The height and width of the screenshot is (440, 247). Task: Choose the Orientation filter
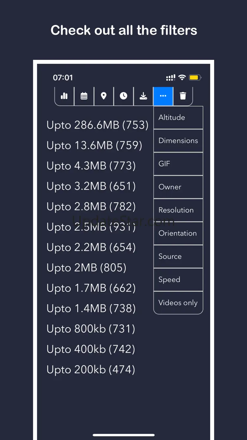click(178, 233)
